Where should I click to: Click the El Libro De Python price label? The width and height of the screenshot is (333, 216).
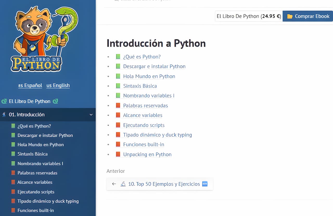(x=248, y=16)
